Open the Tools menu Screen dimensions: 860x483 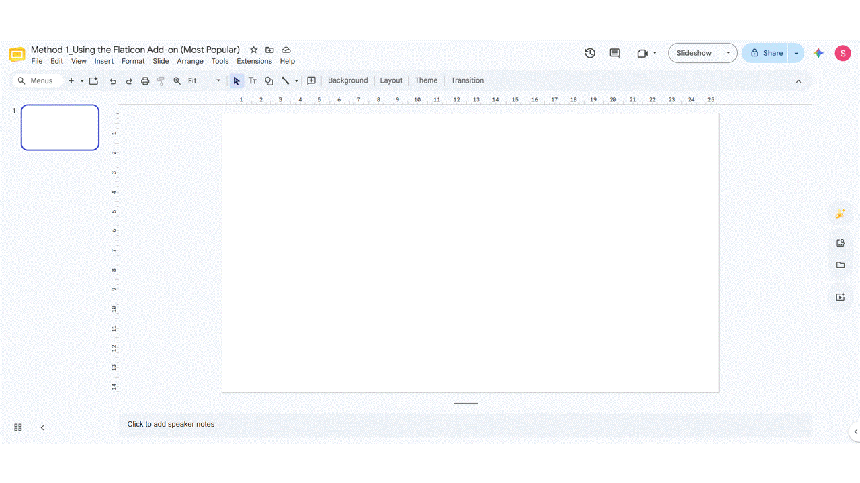[x=220, y=61]
